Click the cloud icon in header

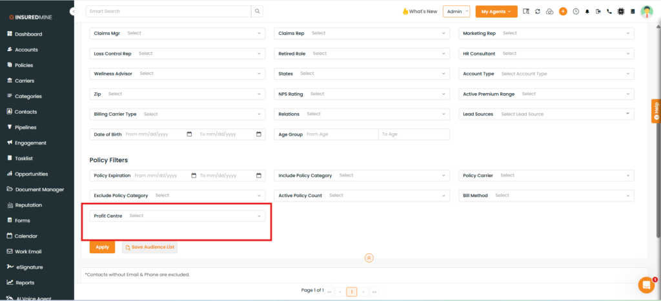tap(550, 12)
